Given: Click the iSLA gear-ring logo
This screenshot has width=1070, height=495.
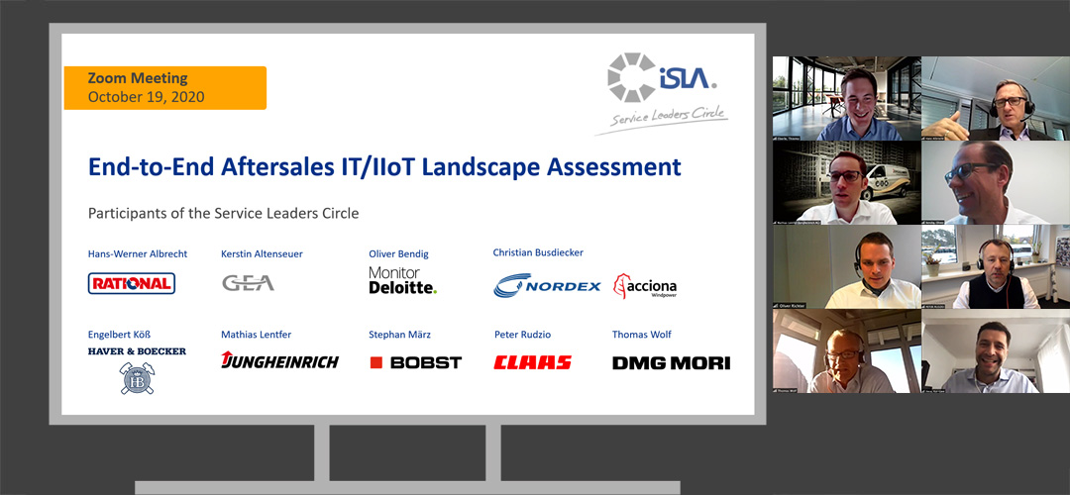Looking at the screenshot, I should coord(632,77).
